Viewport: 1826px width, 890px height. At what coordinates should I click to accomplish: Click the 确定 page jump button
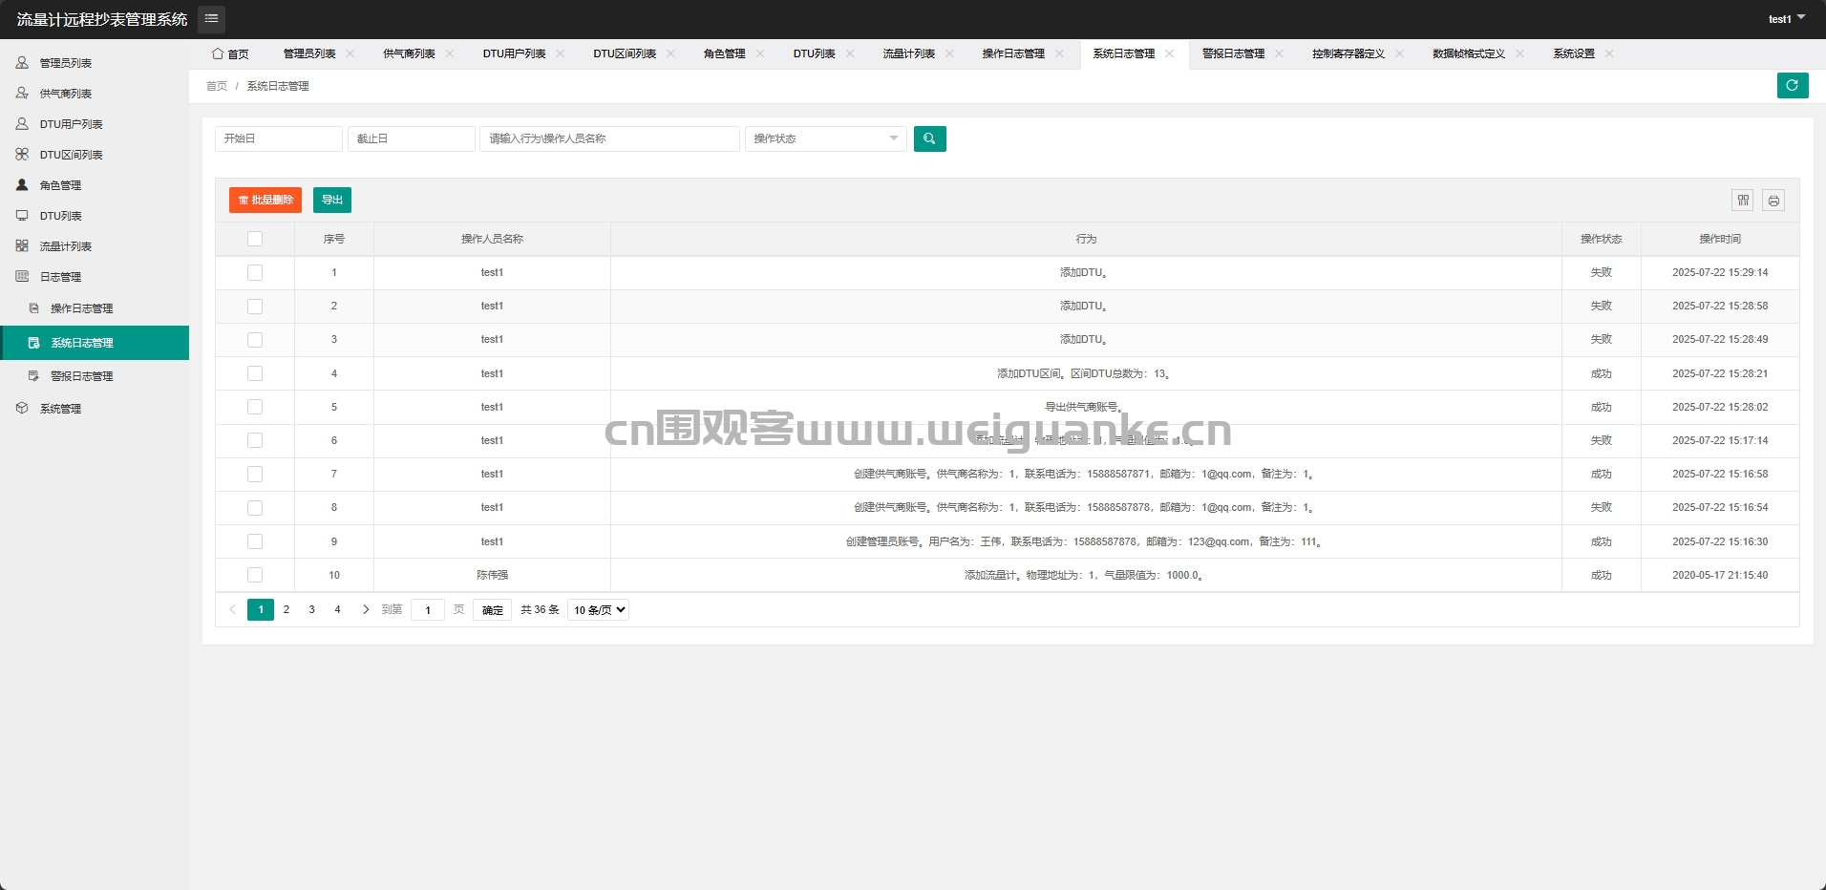pyautogui.click(x=493, y=609)
